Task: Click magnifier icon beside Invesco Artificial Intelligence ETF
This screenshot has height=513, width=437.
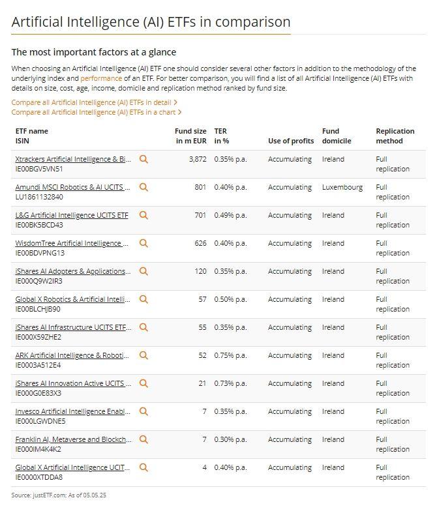Action: (x=143, y=411)
